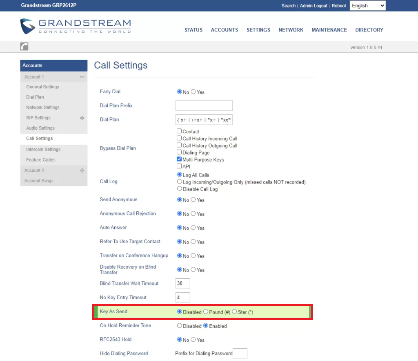Disable the On Hold Reminder Tone
418x361 pixels.
180,326
